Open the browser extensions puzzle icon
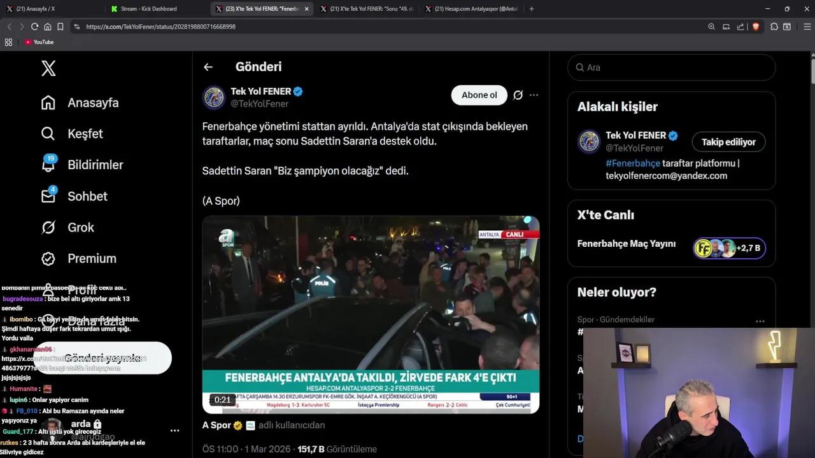 click(x=774, y=27)
